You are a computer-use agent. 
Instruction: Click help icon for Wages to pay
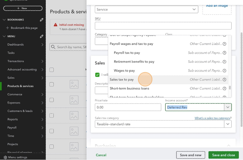point(224,70)
